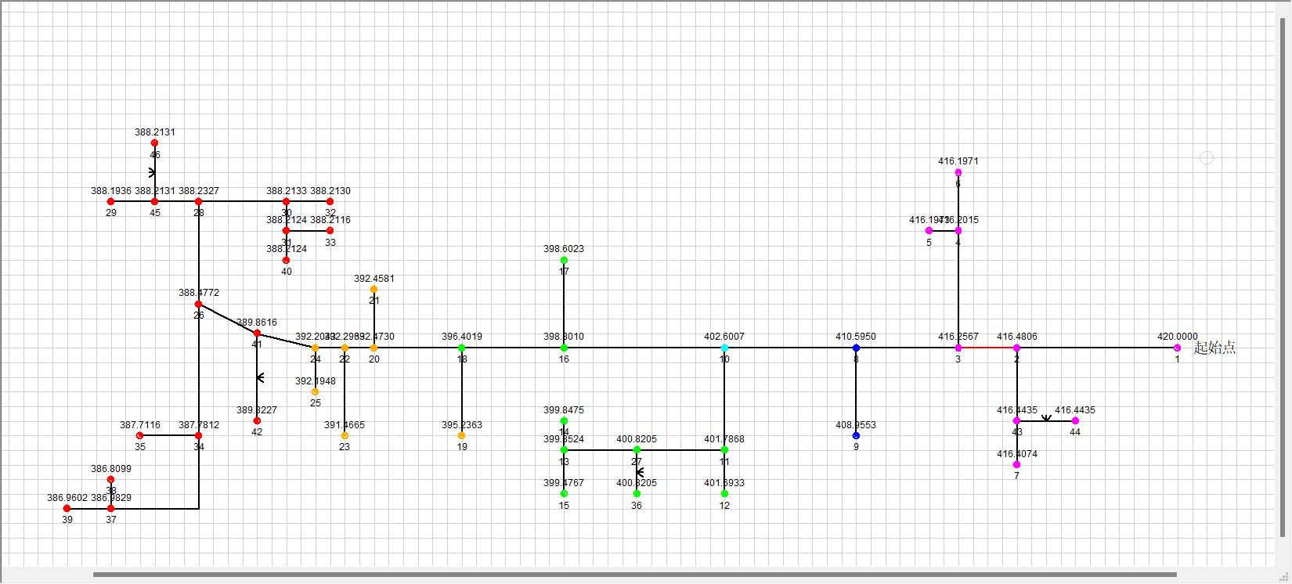Select the arrow marker between nodes 43 and 44

(1046, 419)
